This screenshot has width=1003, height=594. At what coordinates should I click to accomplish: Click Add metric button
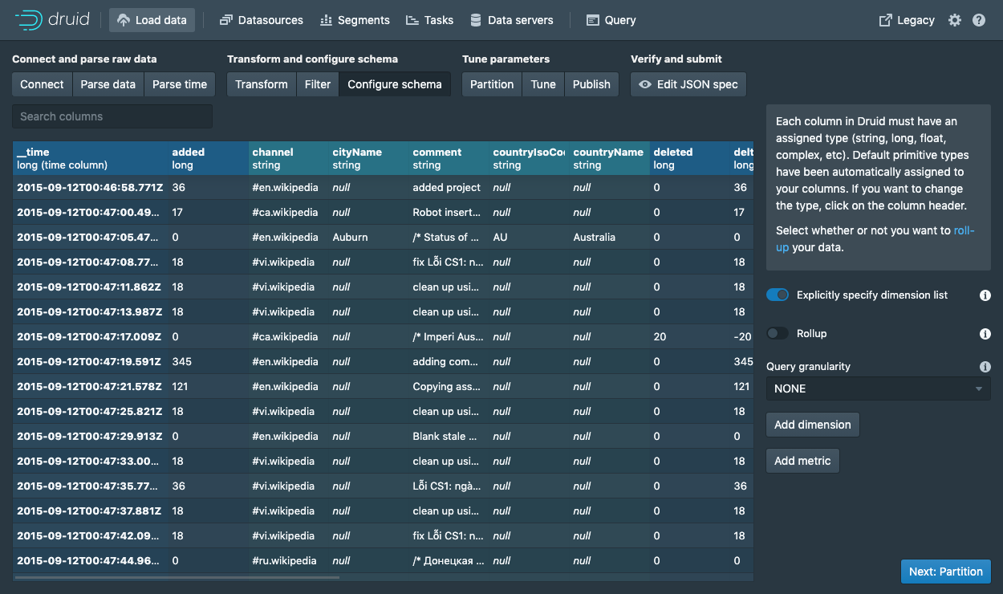point(802,461)
